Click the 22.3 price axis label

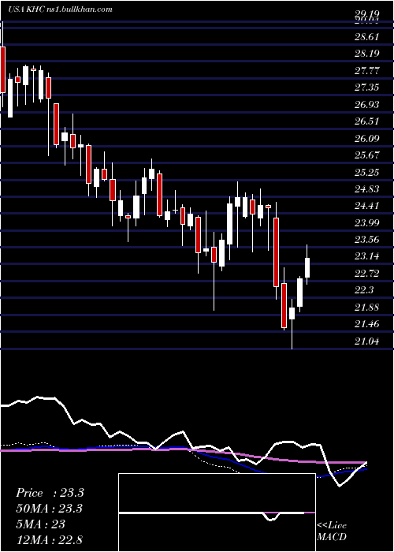coord(364,290)
